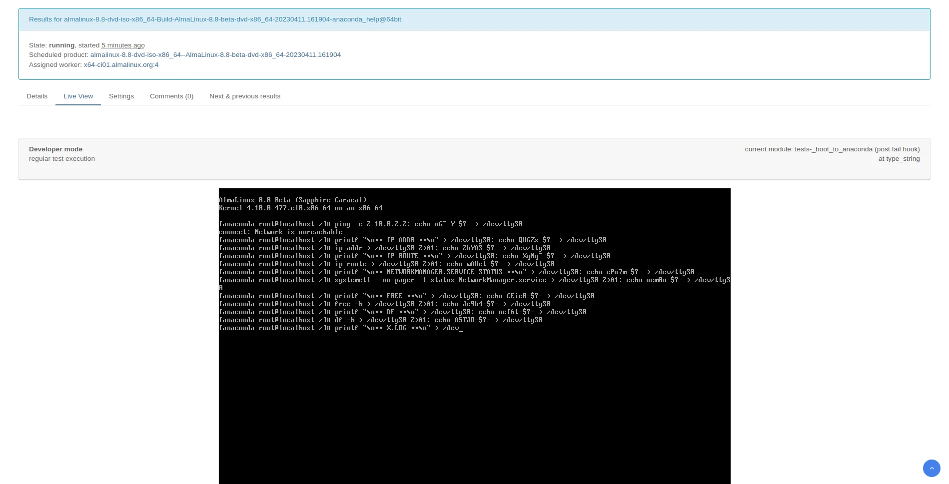Follow the assigned worker x64-ci01.almalinux.org:4 link

[121, 65]
